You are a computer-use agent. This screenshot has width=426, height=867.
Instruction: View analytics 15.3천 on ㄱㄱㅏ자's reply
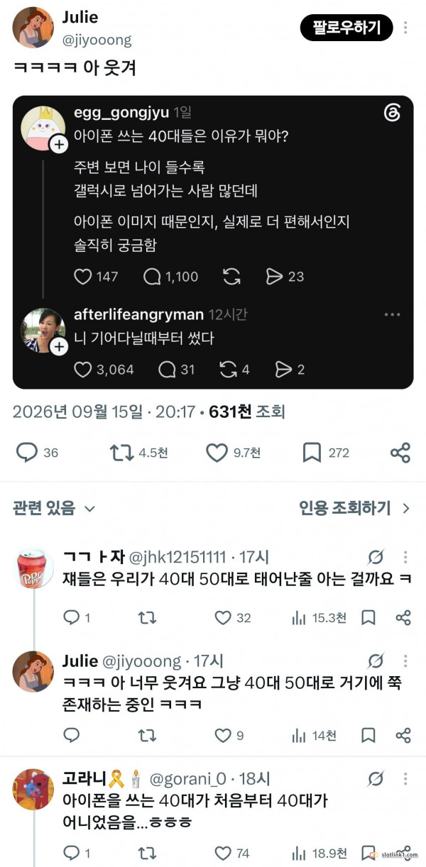coord(319,617)
